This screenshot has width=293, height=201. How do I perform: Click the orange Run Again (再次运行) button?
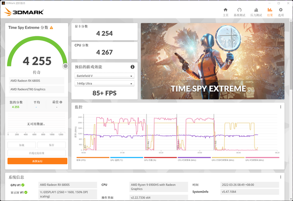(37, 161)
